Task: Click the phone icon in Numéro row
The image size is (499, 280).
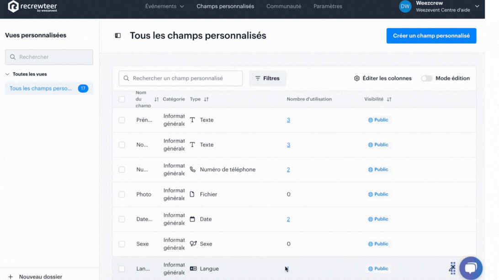Action: click(x=192, y=170)
